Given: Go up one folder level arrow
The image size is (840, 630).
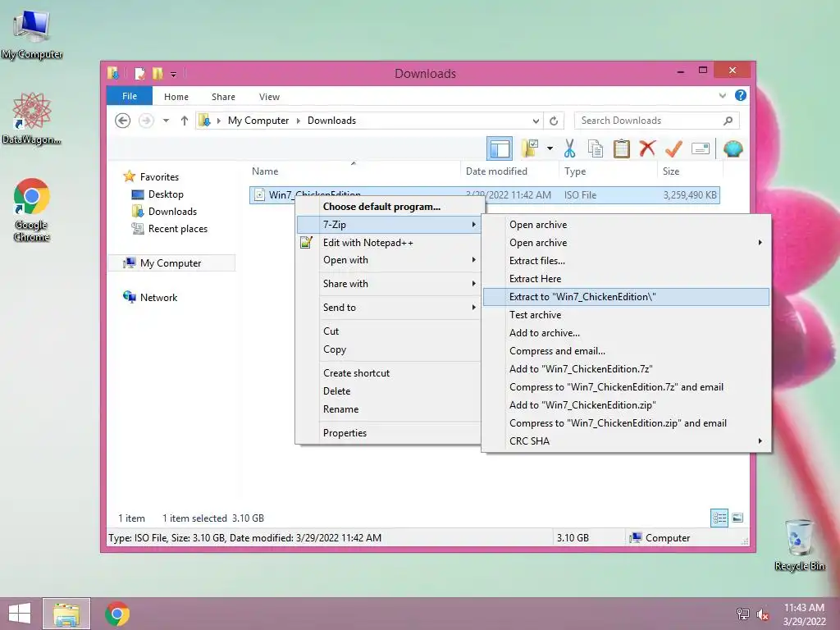Looking at the screenshot, I should pyautogui.click(x=185, y=121).
